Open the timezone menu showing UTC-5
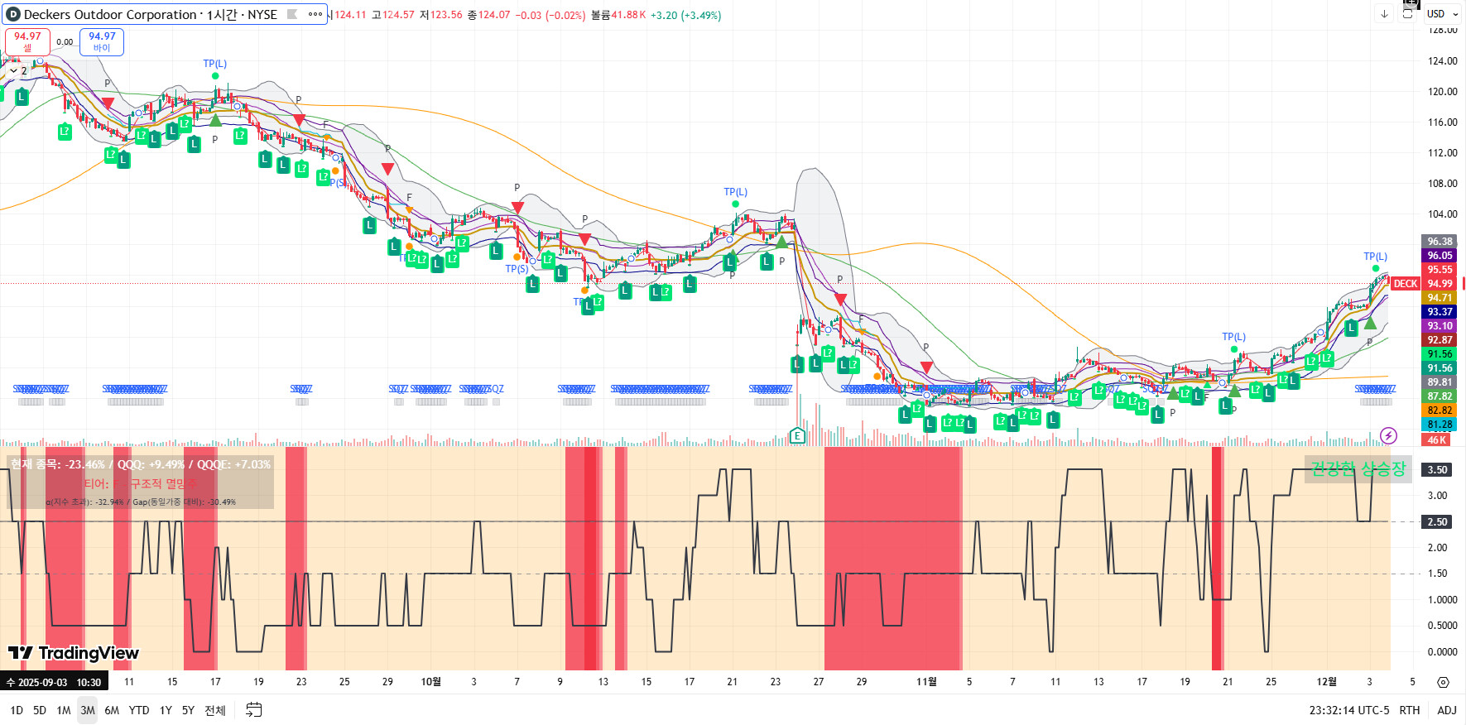1466x725 pixels. 1349,710
